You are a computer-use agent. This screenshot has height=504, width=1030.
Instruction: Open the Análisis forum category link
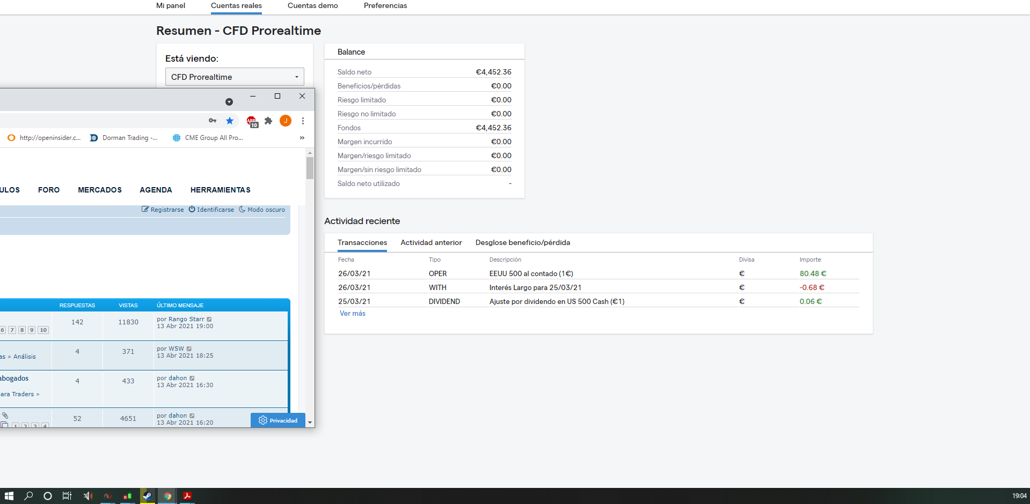tap(25, 357)
